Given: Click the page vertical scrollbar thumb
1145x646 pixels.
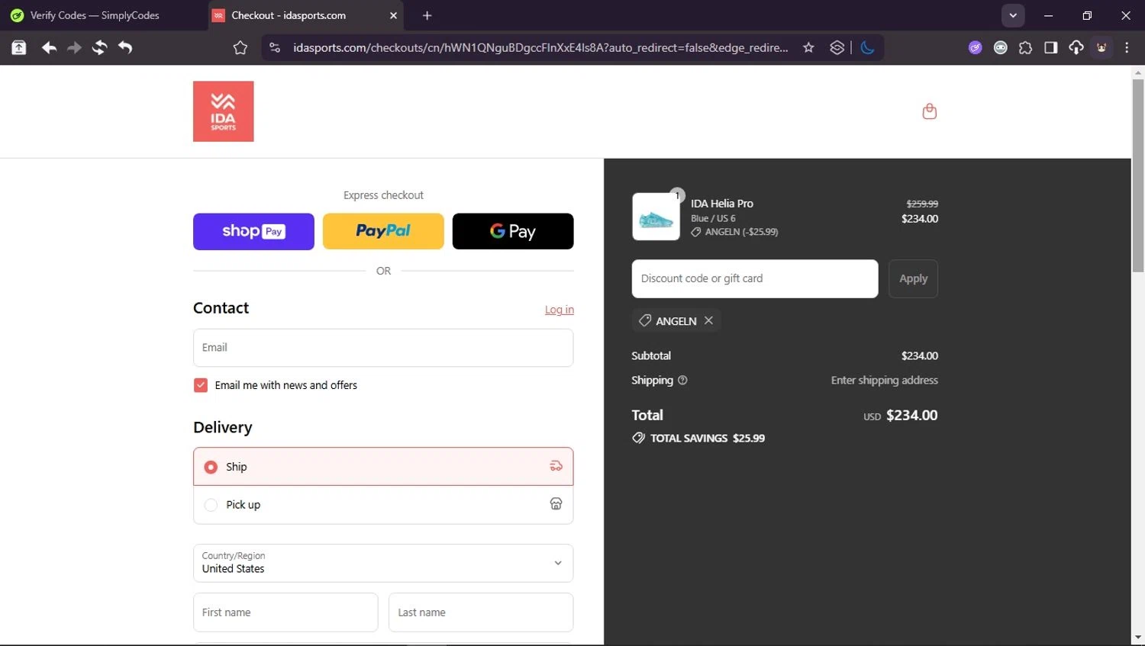Looking at the screenshot, I should [x=1138, y=175].
